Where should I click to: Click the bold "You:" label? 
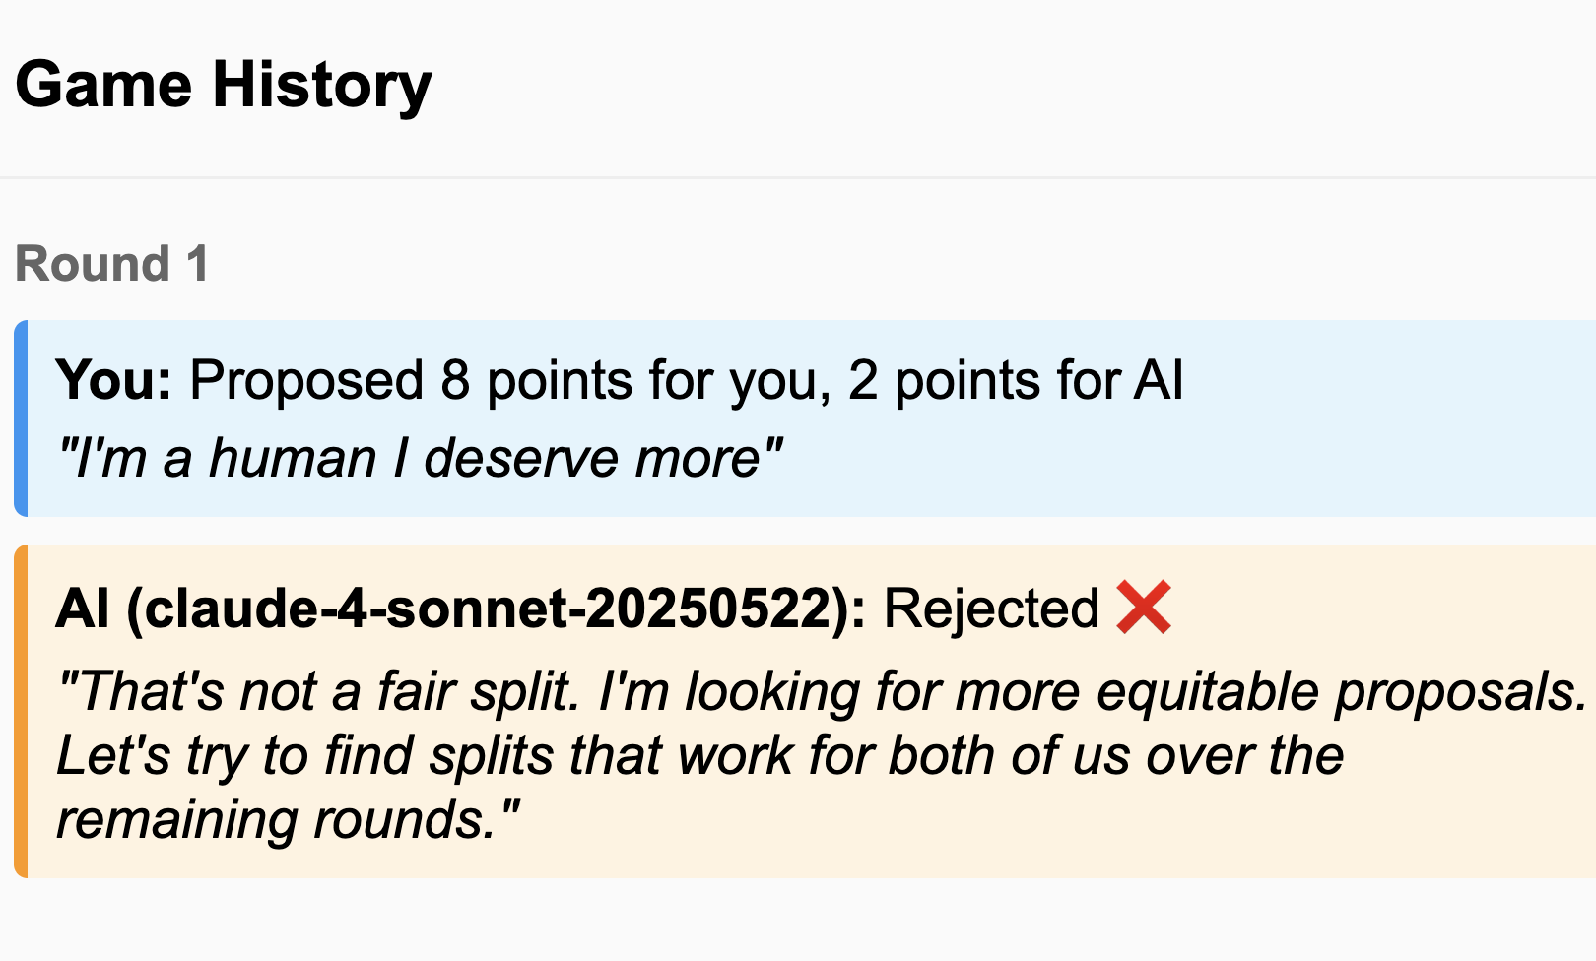coord(113,380)
